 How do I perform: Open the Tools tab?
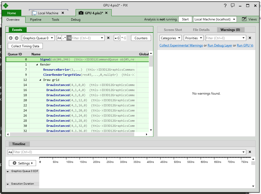click(55, 19)
